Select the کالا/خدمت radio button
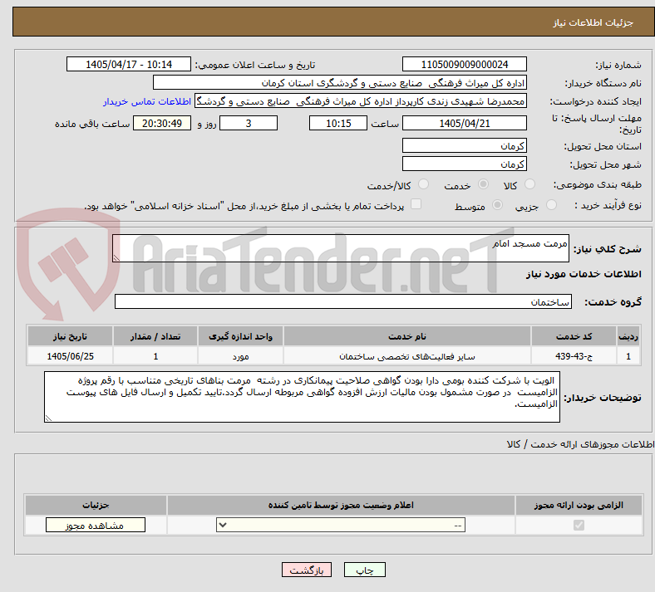The height and width of the screenshot is (592, 655). 424,184
